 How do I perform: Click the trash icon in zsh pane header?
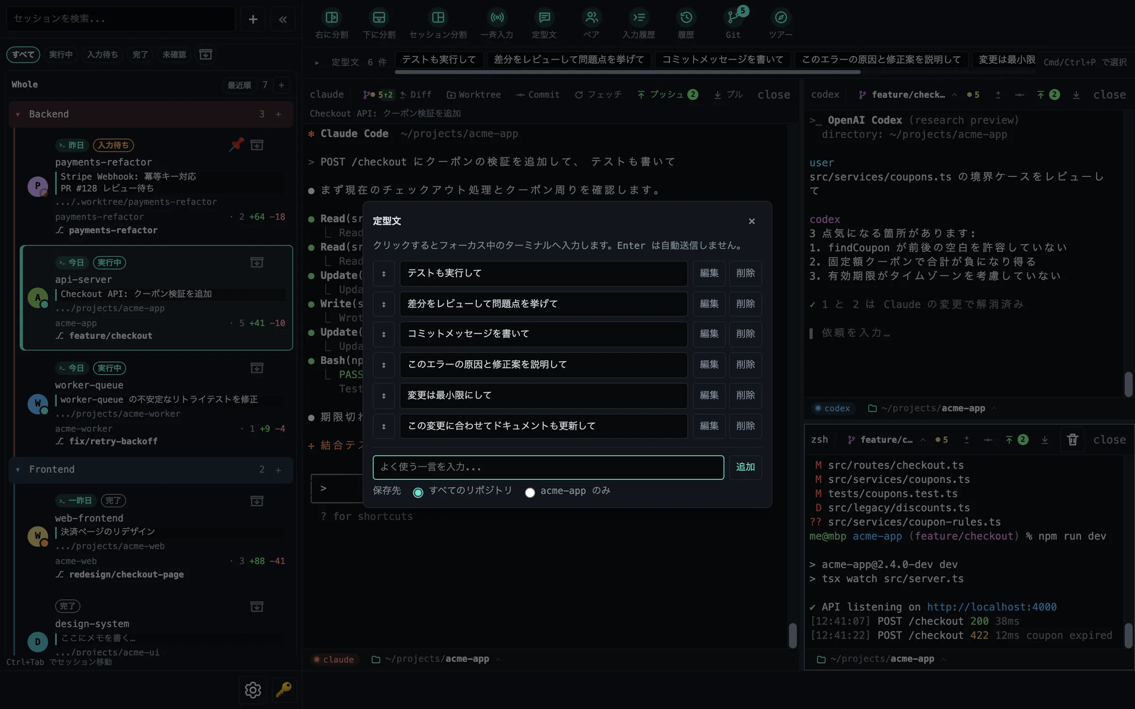1072,440
